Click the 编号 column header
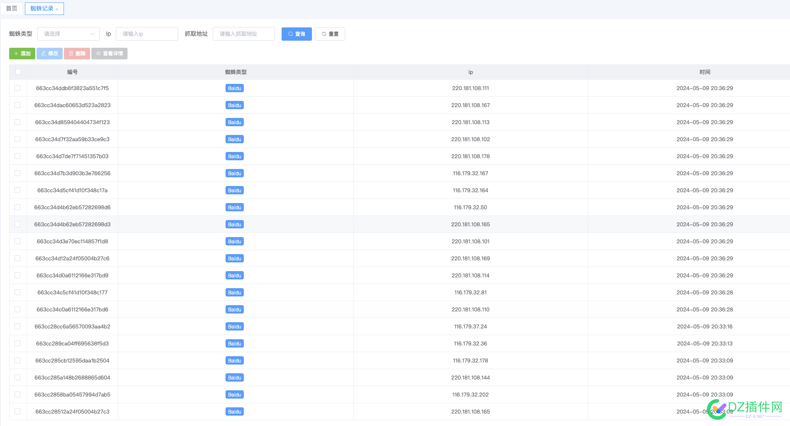The image size is (790, 426). 72,72
